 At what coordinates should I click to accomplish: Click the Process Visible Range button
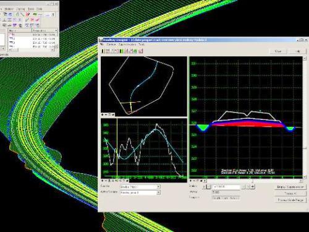[x=290, y=200]
